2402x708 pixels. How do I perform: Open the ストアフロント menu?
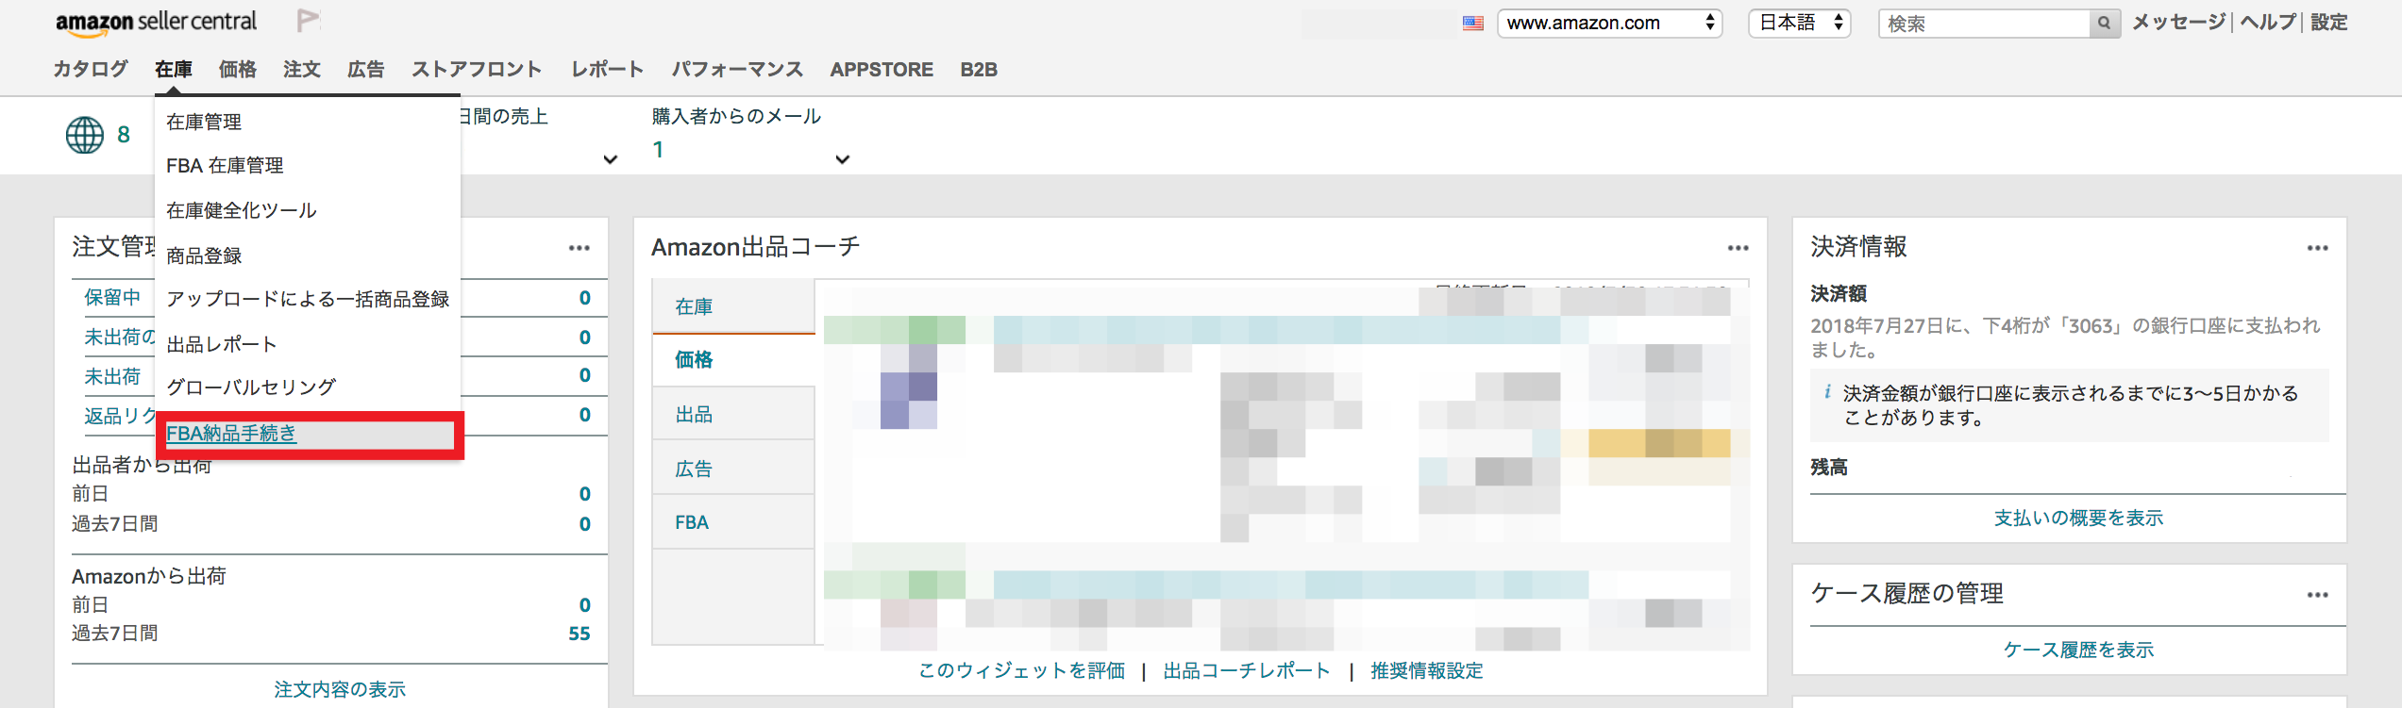tap(477, 69)
